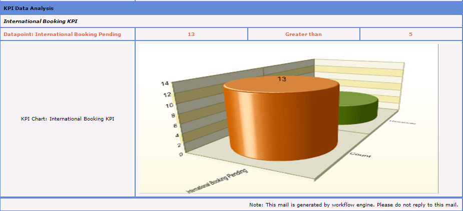Click the workflow engine note text

tap(353, 204)
